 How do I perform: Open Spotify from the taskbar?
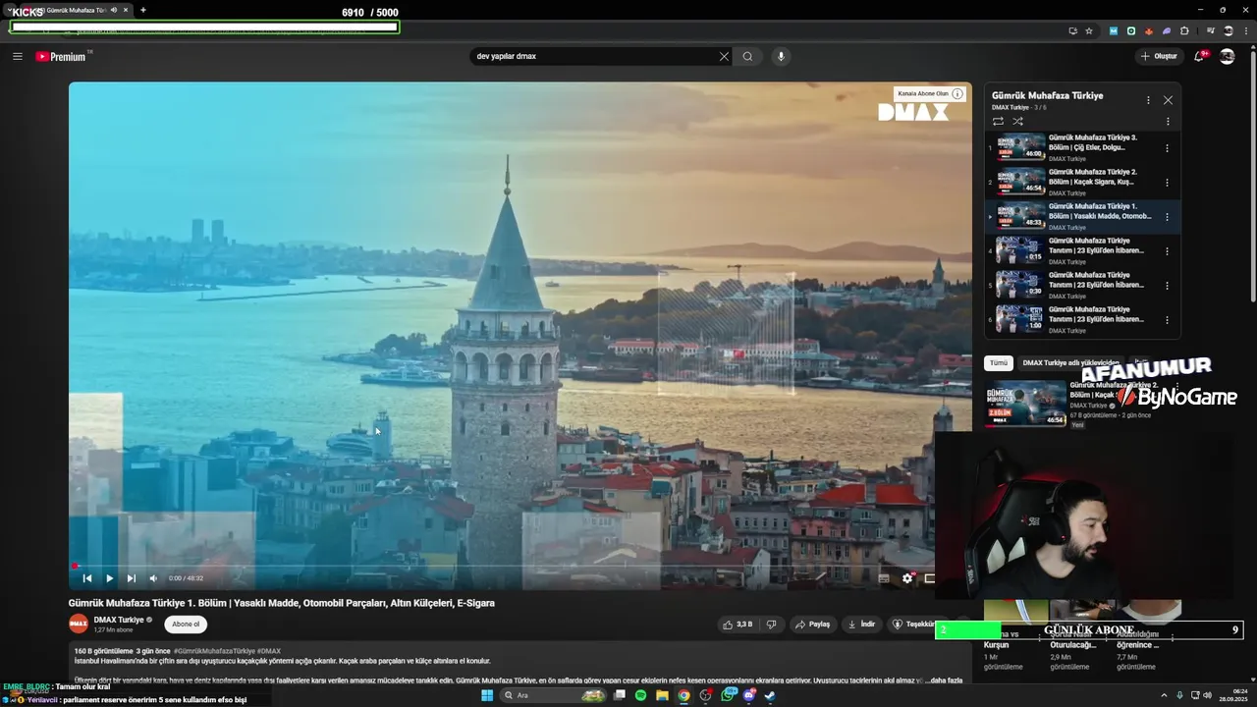(640, 695)
